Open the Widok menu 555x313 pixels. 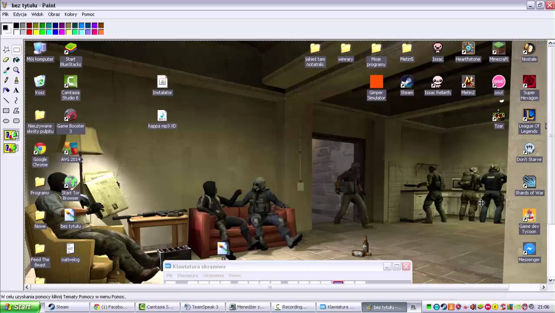pos(37,14)
